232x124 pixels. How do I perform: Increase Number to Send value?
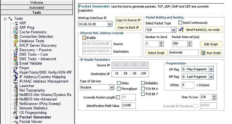[161, 42]
